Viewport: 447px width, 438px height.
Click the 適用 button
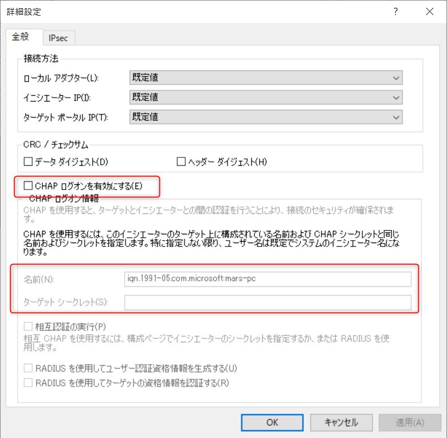click(x=410, y=422)
